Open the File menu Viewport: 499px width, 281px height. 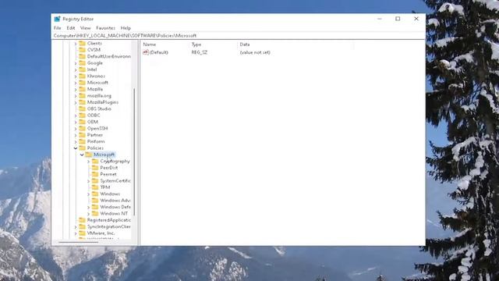57,28
